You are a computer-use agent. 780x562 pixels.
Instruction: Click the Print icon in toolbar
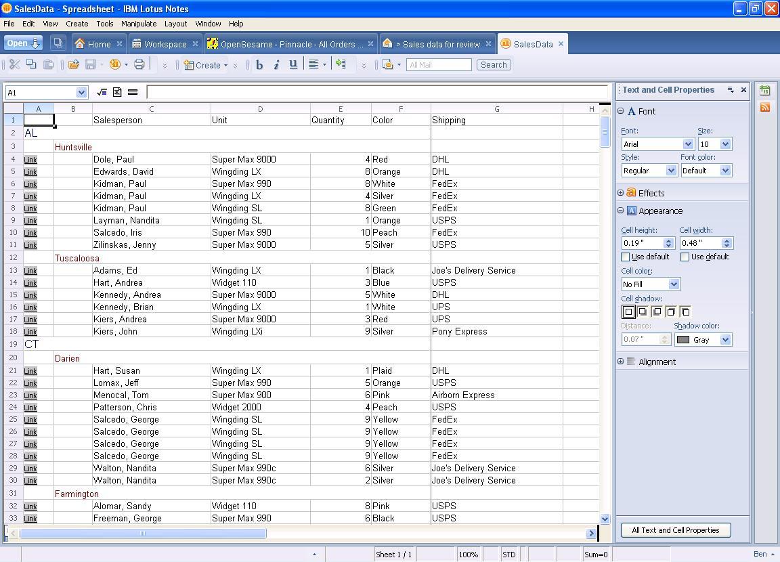tap(139, 65)
